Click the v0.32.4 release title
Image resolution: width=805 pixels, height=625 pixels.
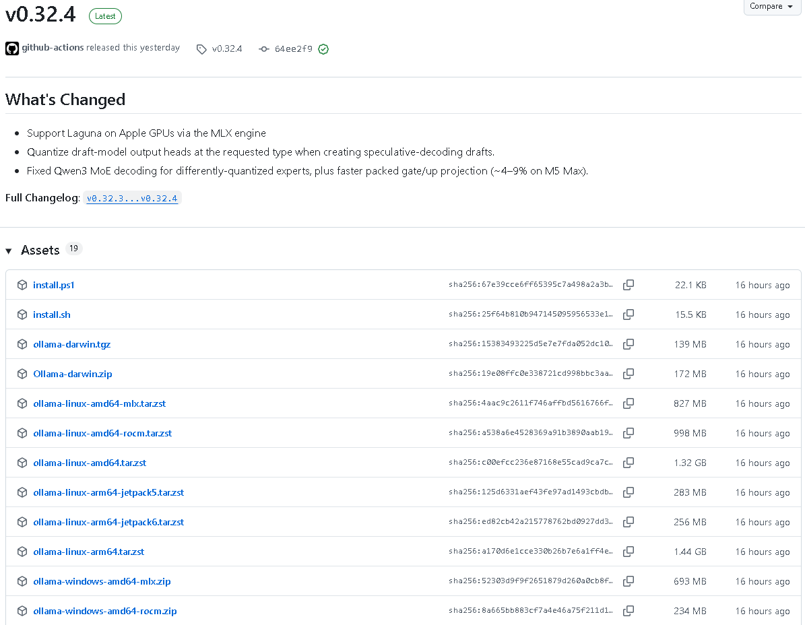click(x=40, y=14)
